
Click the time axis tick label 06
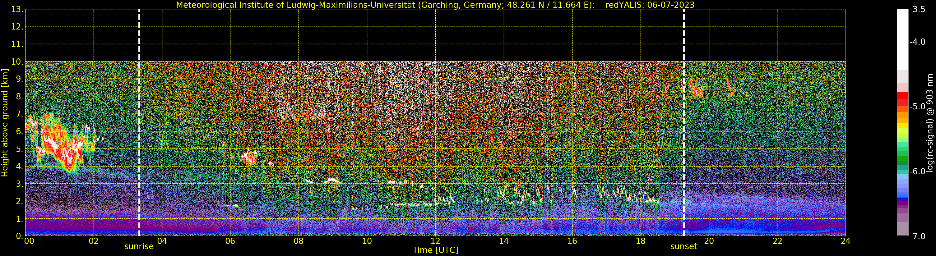230,241
